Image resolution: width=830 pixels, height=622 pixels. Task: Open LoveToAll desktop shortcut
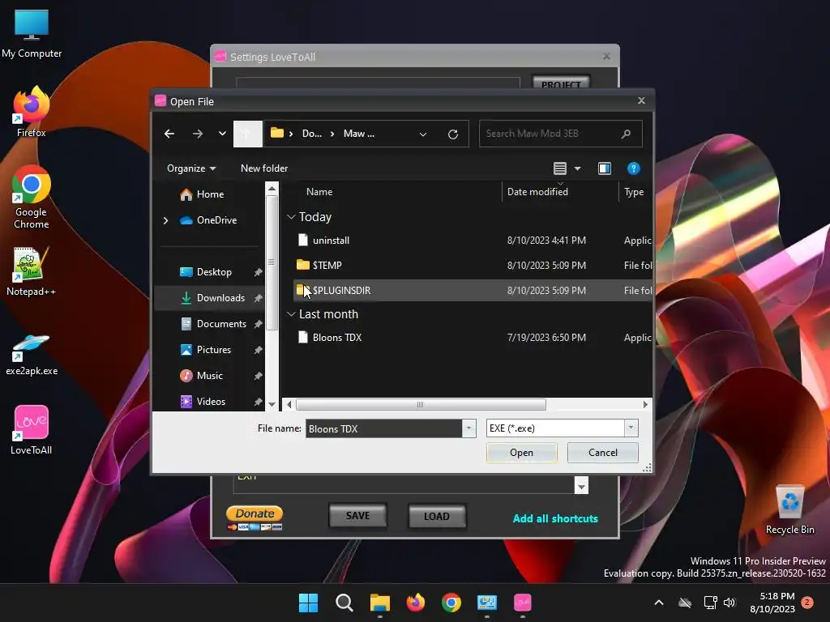[32, 430]
